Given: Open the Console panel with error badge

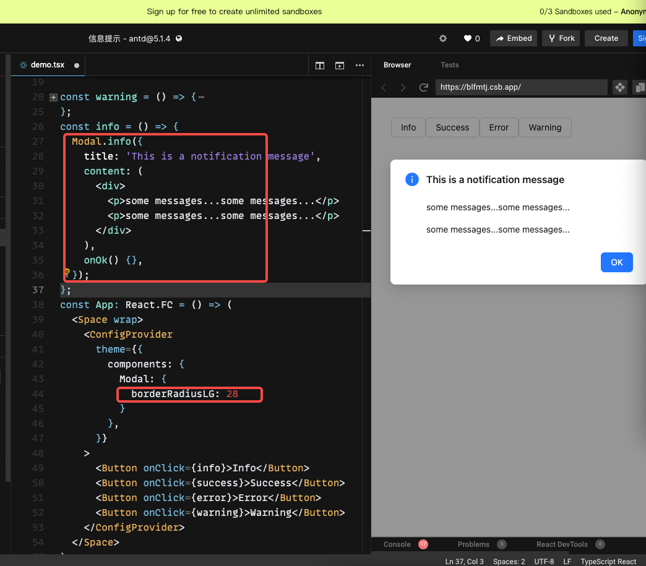Looking at the screenshot, I should [x=405, y=544].
